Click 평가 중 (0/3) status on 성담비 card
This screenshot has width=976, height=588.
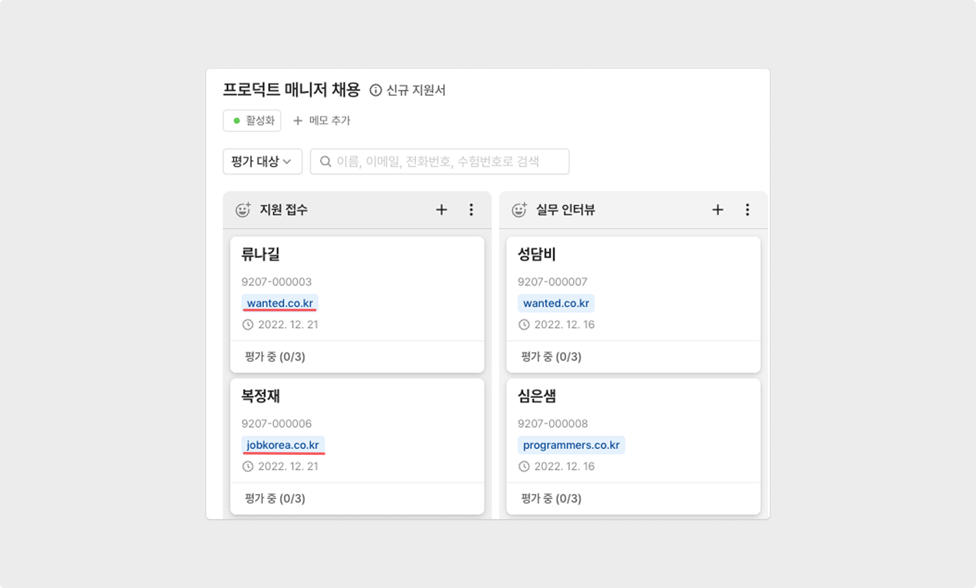point(551,357)
